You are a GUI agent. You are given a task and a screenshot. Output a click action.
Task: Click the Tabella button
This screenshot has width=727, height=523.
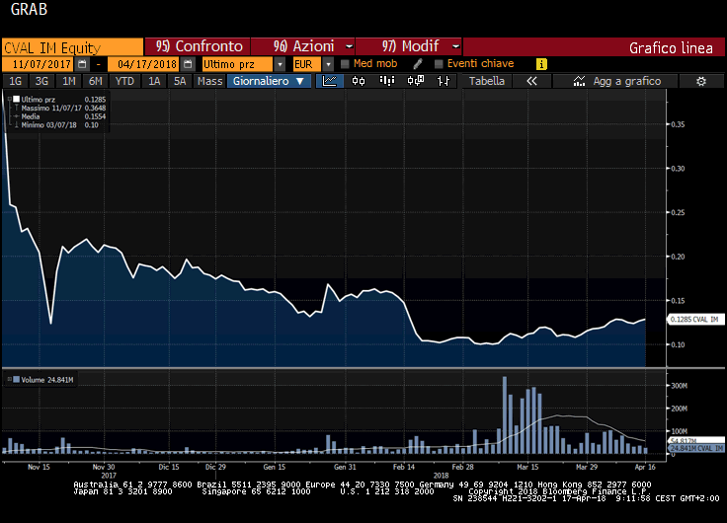(x=486, y=81)
